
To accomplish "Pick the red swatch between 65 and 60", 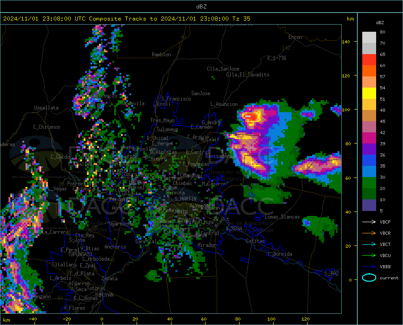I will (369, 60).
